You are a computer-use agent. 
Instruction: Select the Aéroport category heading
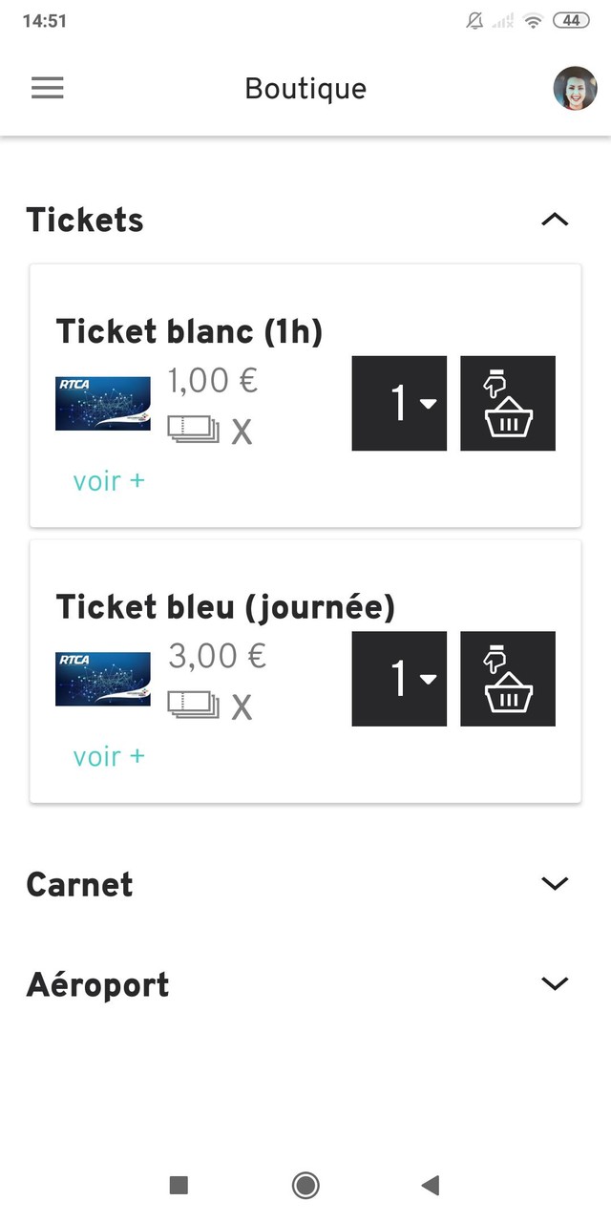(x=97, y=984)
